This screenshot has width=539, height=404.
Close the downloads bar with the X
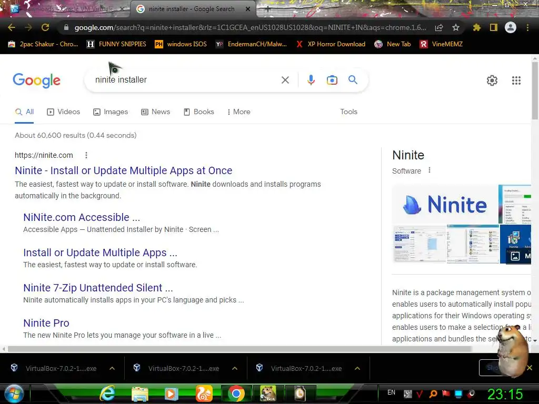[x=530, y=368]
